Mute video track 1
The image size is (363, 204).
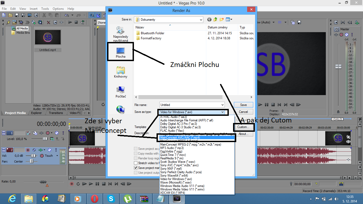pos(57,133)
